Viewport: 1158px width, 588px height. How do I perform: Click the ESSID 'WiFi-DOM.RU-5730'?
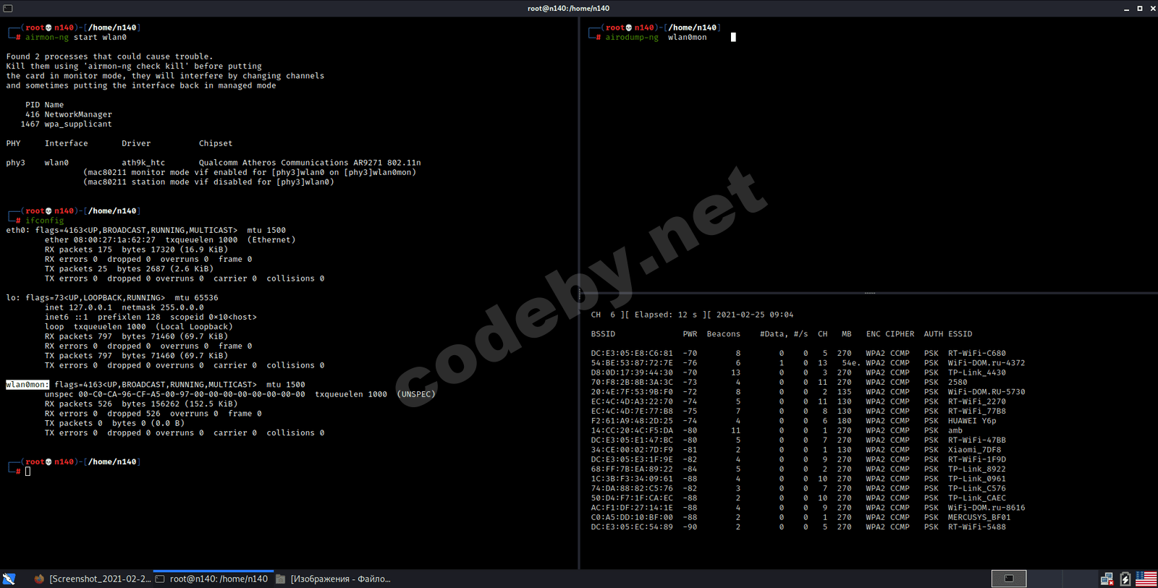click(x=986, y=392)
